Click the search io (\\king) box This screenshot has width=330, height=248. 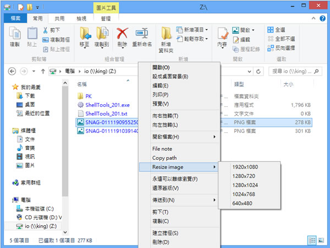tap(295, 72)
